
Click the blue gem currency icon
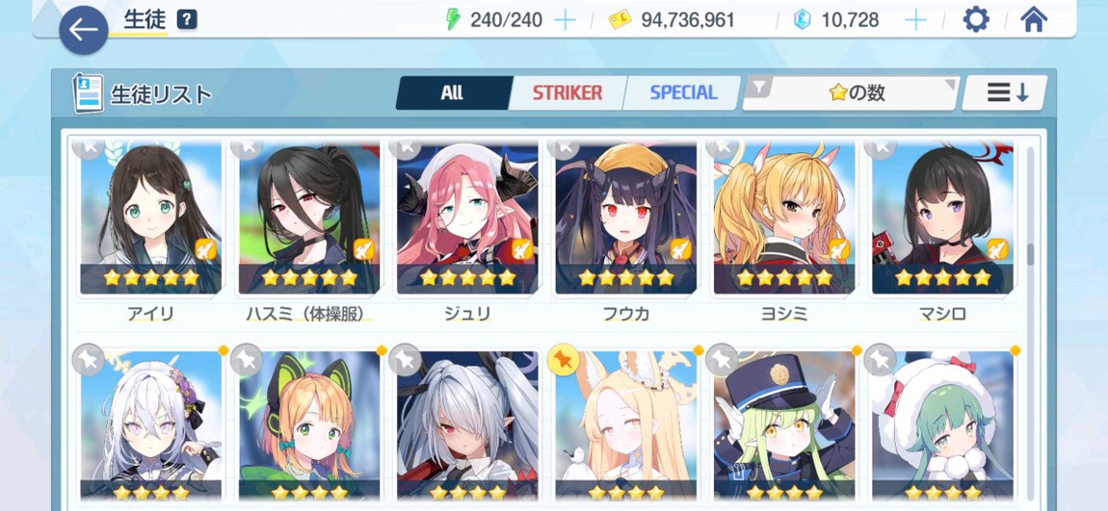[x=802, y=20]
